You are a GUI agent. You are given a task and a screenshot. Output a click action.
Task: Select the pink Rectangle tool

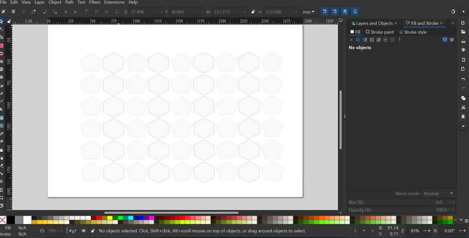pos(2,45)
